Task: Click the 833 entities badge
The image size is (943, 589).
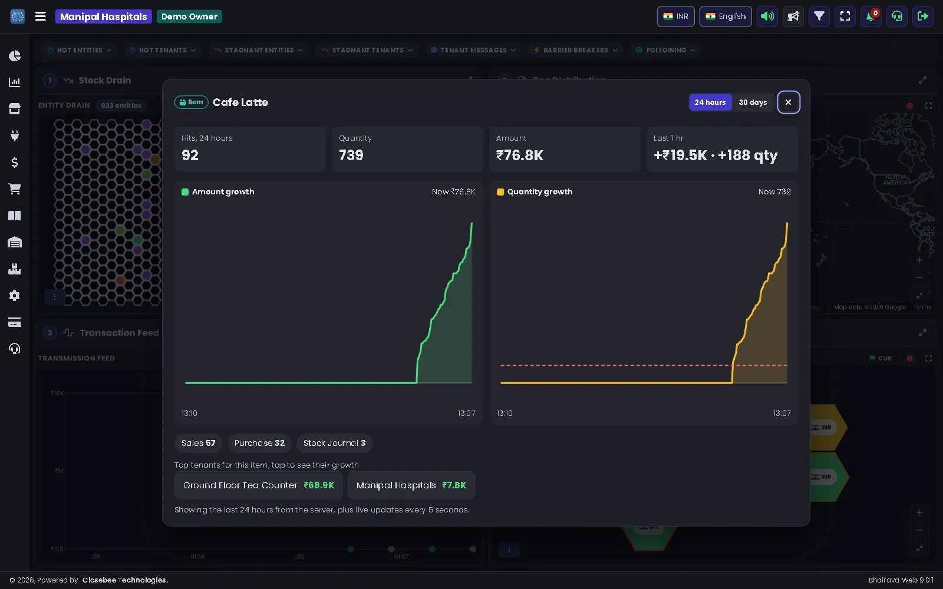Action: pyautogui.click(x=121, y=105)
